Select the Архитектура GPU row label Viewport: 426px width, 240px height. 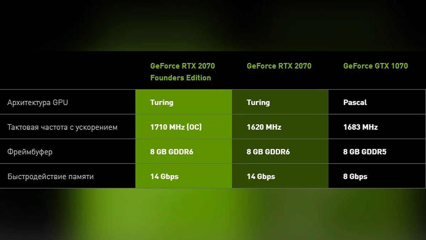coord(38,102)
